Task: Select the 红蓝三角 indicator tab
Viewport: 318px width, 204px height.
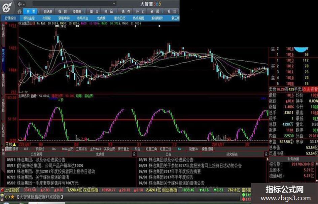Action: pyautogui.click(x=151, y=149)
